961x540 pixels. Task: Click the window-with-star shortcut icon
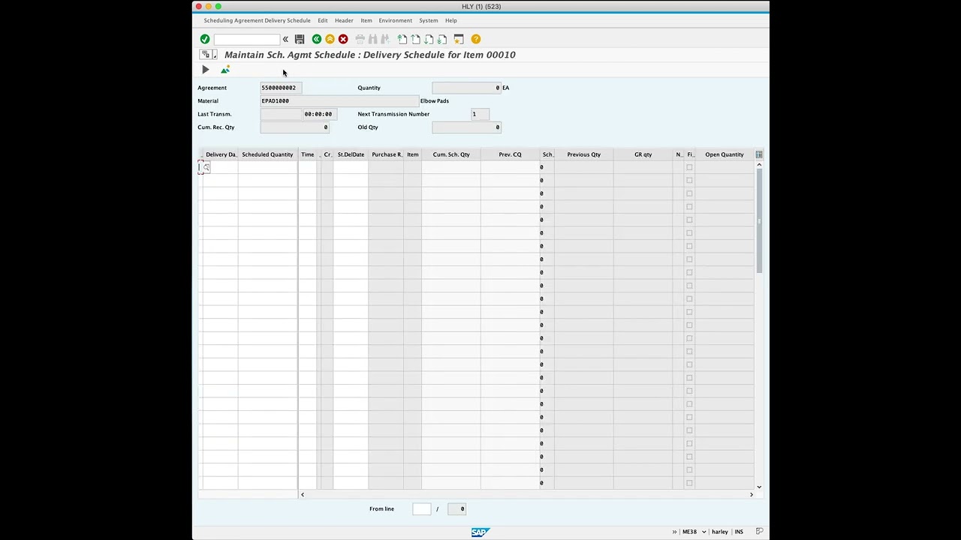(459, 39)
